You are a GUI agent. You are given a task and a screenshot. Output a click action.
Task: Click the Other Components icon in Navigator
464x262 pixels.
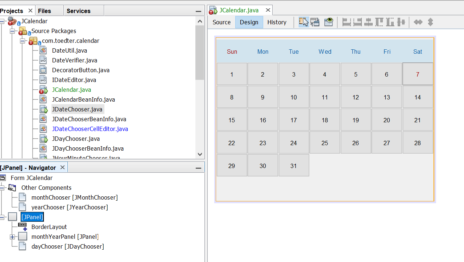(12, 188)
